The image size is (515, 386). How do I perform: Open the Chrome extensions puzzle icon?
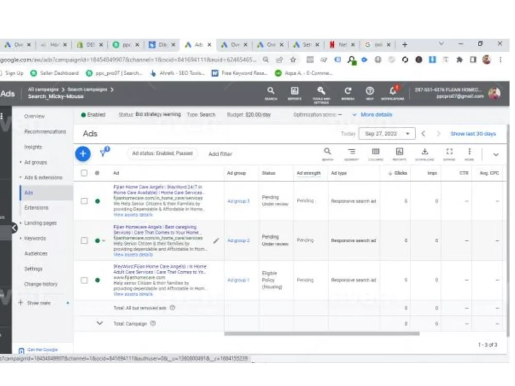click(459, 60)
